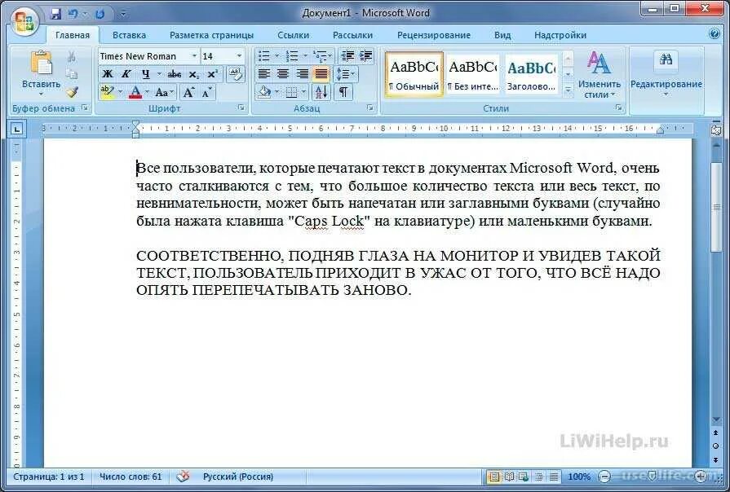Click Число слов: 61 in status bar
Viewport: 730px width, 492px height.
click(131, 477)
